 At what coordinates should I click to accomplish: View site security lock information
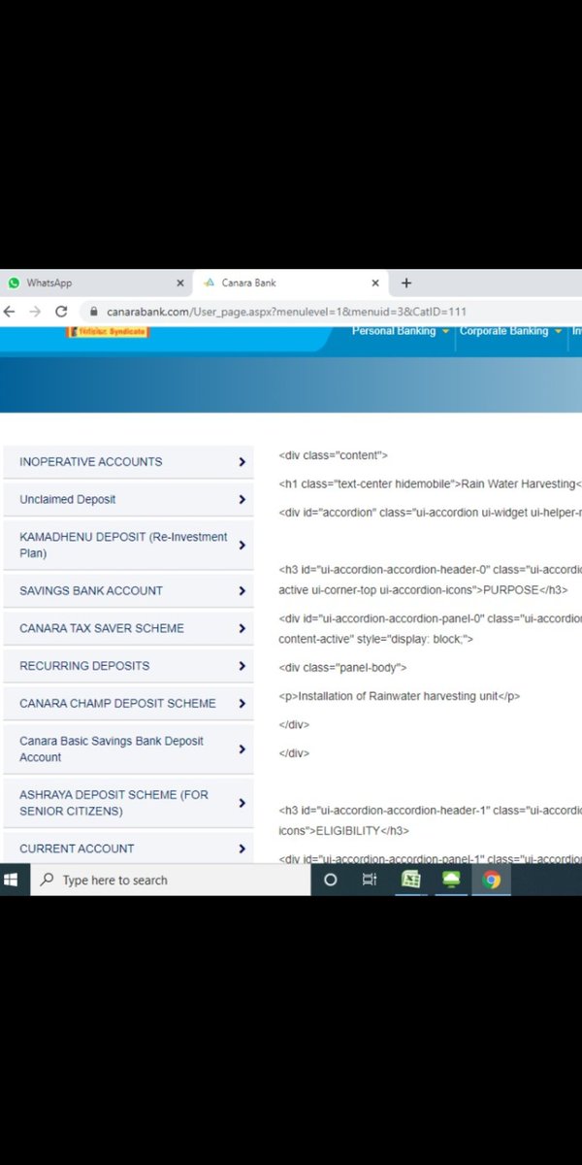click(x=94, y=312)
